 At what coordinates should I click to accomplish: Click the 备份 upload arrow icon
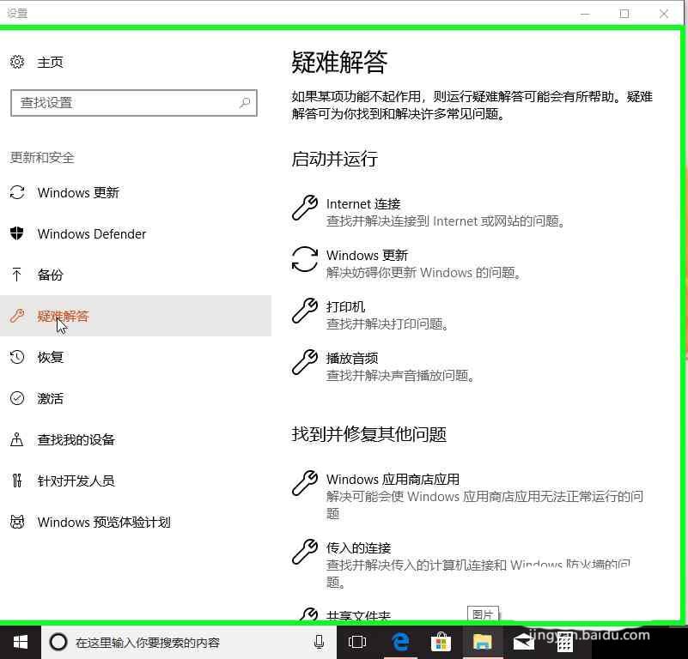pos(16,275)
